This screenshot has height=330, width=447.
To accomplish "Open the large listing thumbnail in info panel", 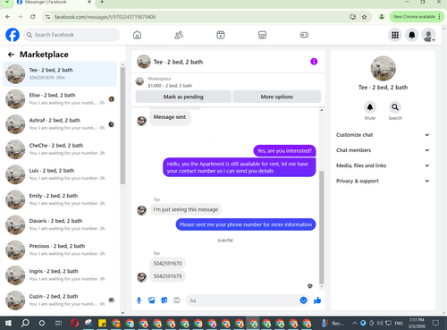I will [383, 68].
